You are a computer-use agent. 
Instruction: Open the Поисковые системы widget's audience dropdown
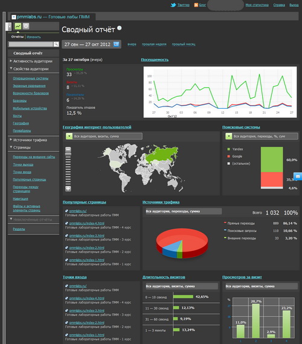click(x=229, y=136)
